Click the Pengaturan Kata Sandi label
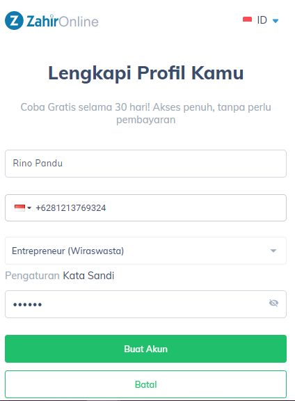Screen dimensions: 295x401 pos(60,276)
